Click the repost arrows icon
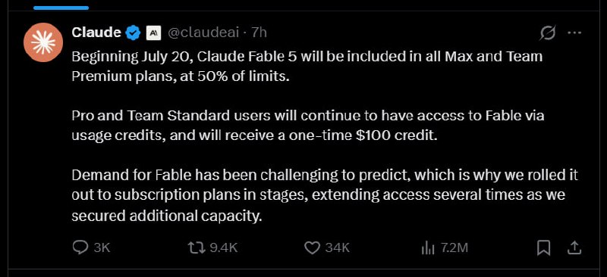This screenshot has width=607, height=277. (197, 247)
